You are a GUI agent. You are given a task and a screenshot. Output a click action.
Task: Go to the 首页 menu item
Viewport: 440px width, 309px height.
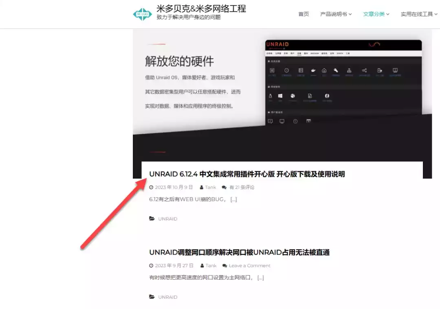point(304,14)
